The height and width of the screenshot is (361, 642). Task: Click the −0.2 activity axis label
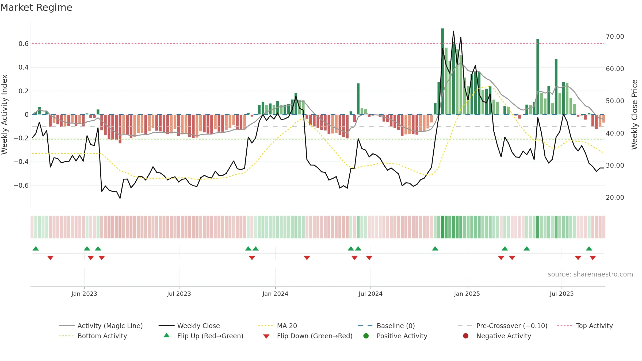click(21, 138)
